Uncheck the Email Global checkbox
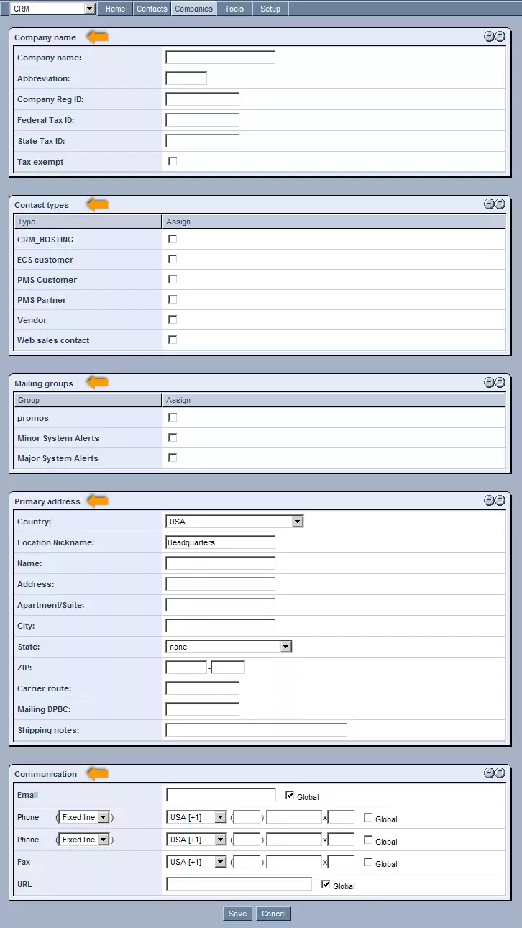522x928 pixels. [290, 795]
